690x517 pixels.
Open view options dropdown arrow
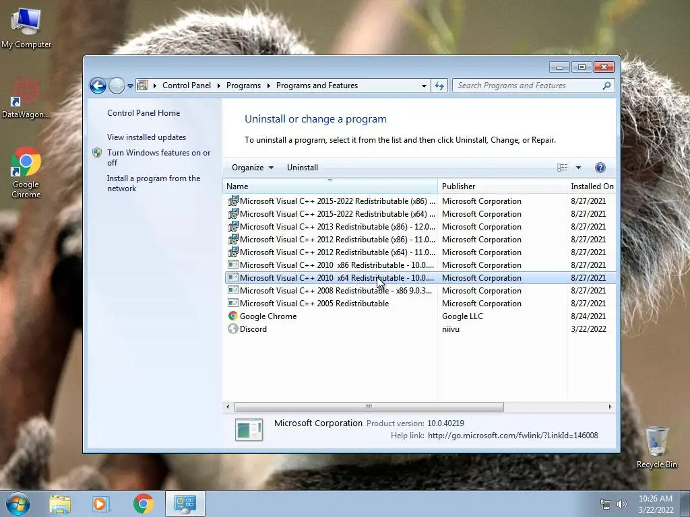tap(578, 168)
